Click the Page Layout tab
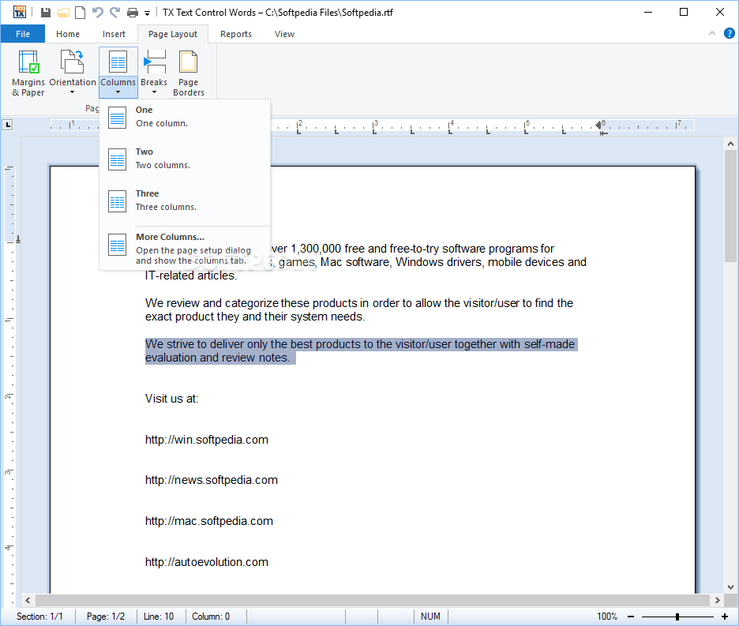The width and height of the screenshot is (739, 626). [173, 34]
